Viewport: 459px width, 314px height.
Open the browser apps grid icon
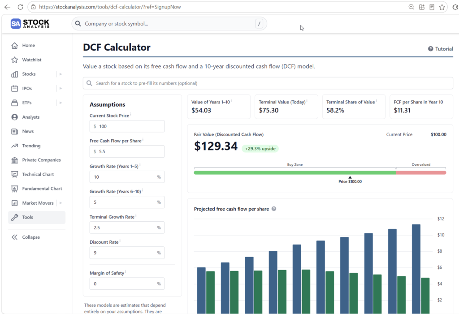point(421,7)
